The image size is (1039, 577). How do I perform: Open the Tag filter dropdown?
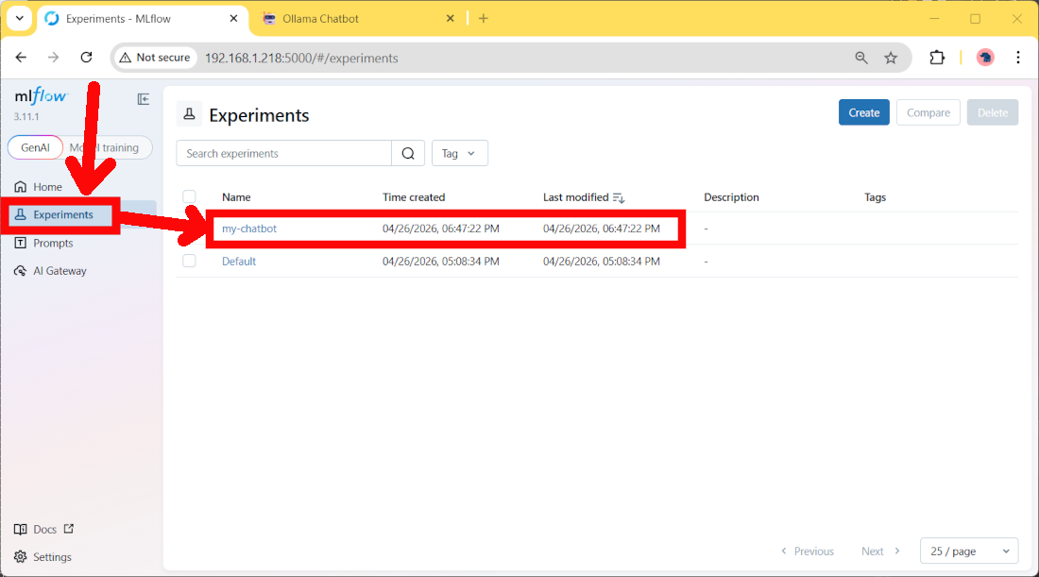(459, 152)
